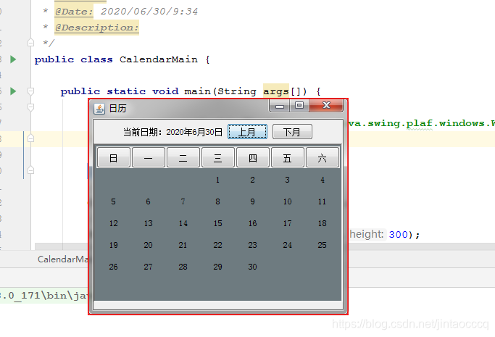
Task: Go to next month with 下月 button
Action: [x=292, y=132]
